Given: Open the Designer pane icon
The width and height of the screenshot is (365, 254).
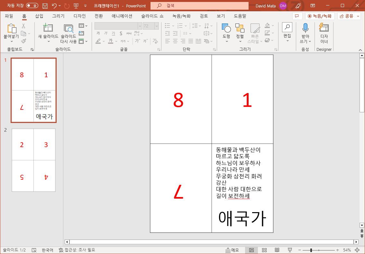Looking at the screenshot, I should pyautogui.click(x=324, y=27).
